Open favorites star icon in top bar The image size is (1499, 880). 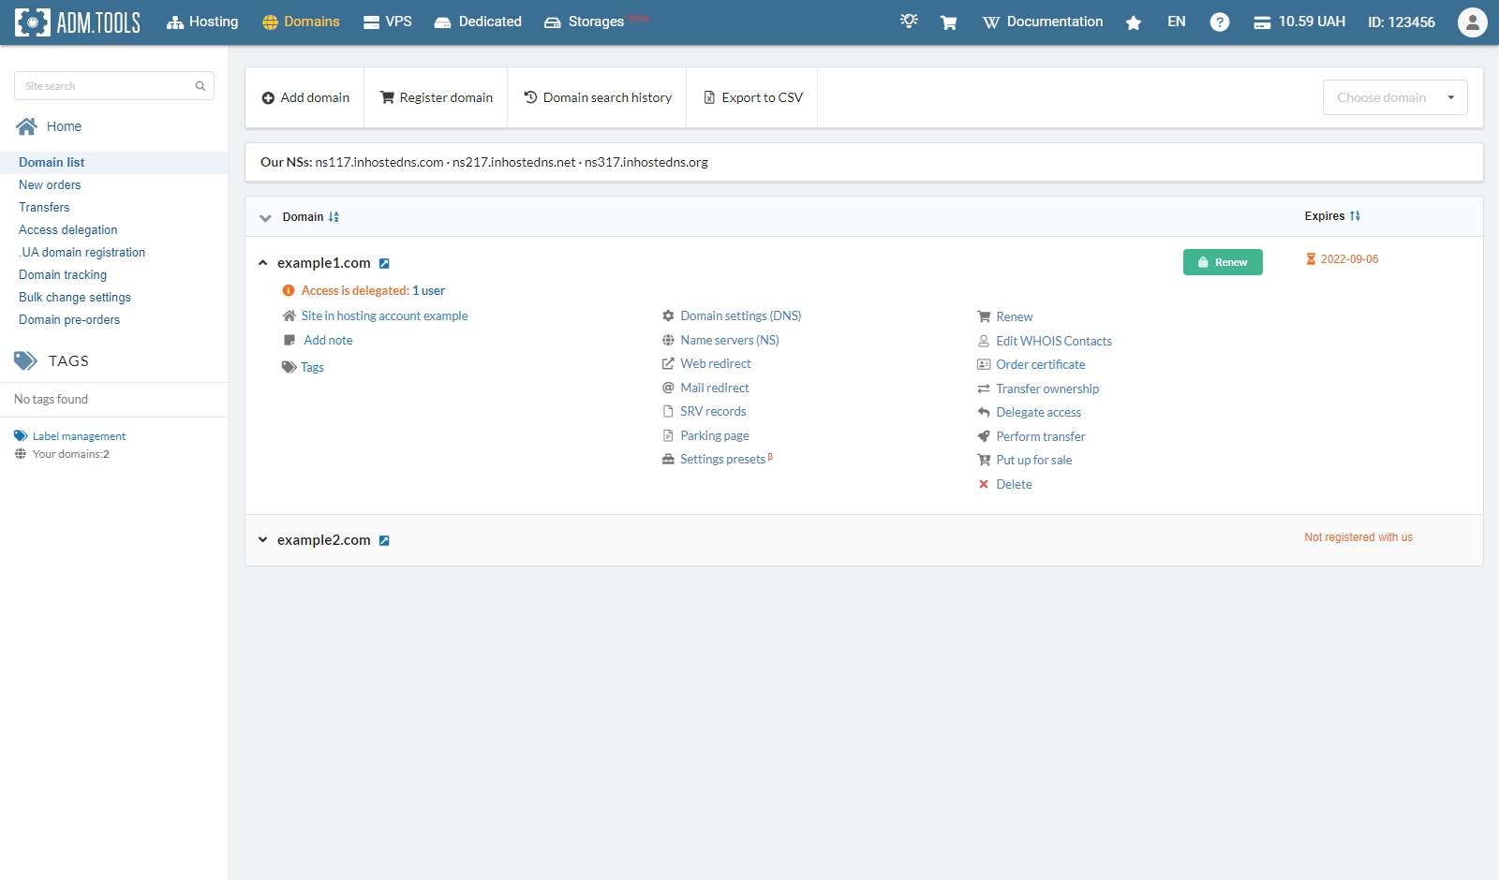pos(1133,22)
